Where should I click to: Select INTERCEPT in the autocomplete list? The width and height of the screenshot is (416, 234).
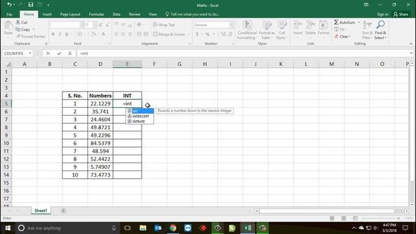(x=140, y=116)
